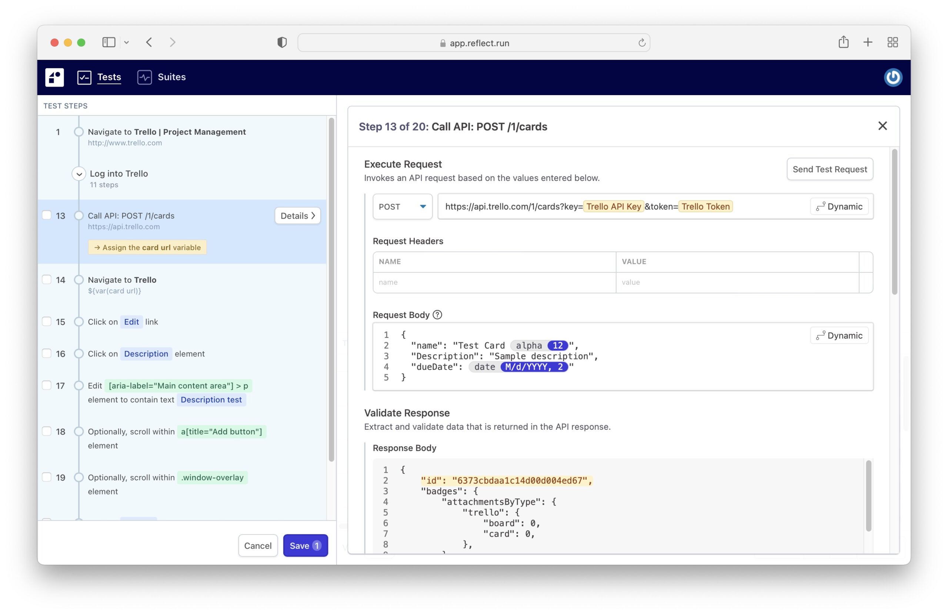Open Dynamic values for the Request Body

point(839,335)
